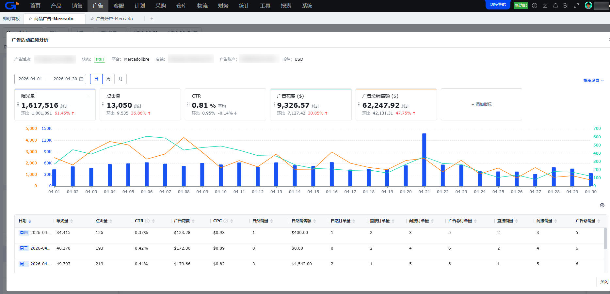Select the 月 monthly granularity toggle
610x294 pixels.
[120, 79]
